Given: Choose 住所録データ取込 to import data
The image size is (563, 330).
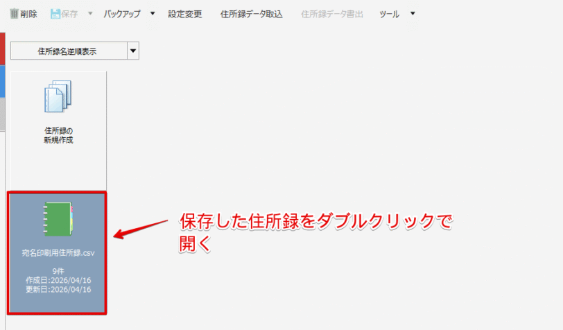Looking at the screenshot, I should (251, 14).
